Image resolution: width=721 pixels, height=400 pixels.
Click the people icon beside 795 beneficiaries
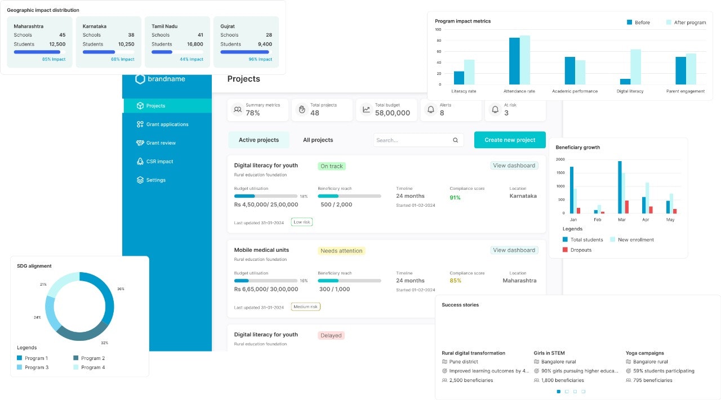point(629,380)
